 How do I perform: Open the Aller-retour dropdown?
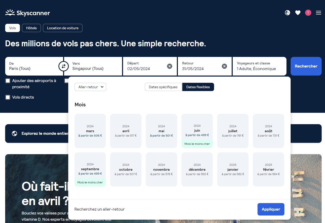[90, 87]
